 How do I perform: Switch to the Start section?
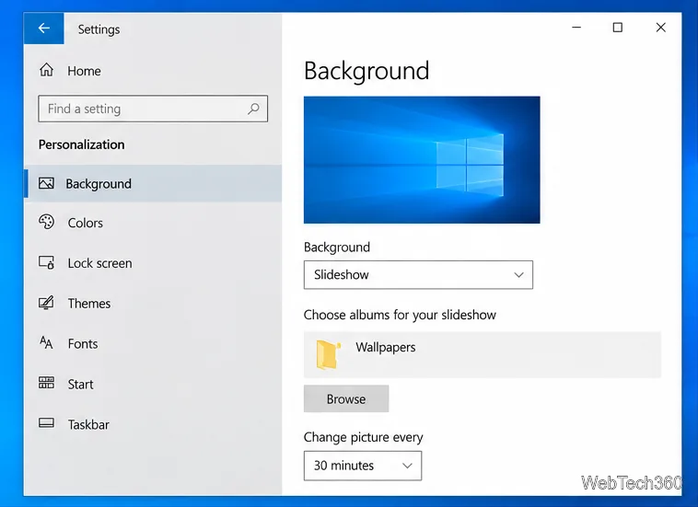tap(80, 385)
